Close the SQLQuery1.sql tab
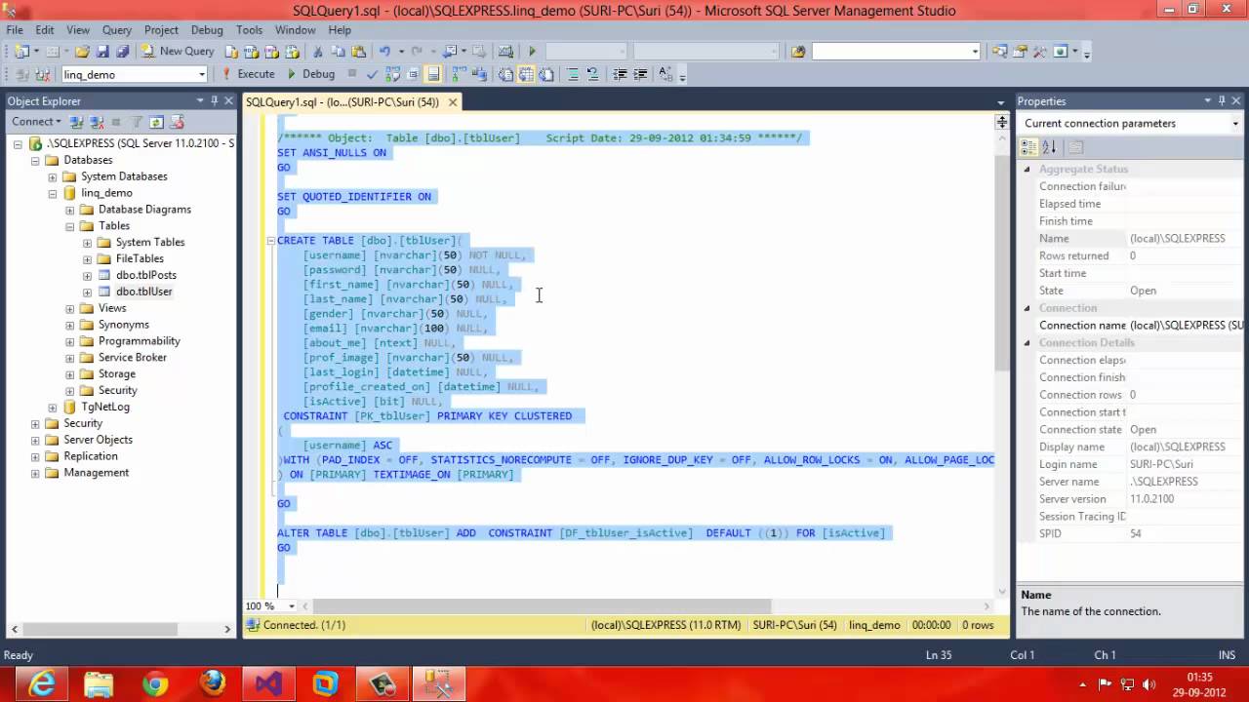This screenshot has height=702, width=1249. click(x=454, y=101)
